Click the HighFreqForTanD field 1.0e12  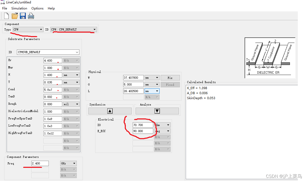(x=53, y=133)
